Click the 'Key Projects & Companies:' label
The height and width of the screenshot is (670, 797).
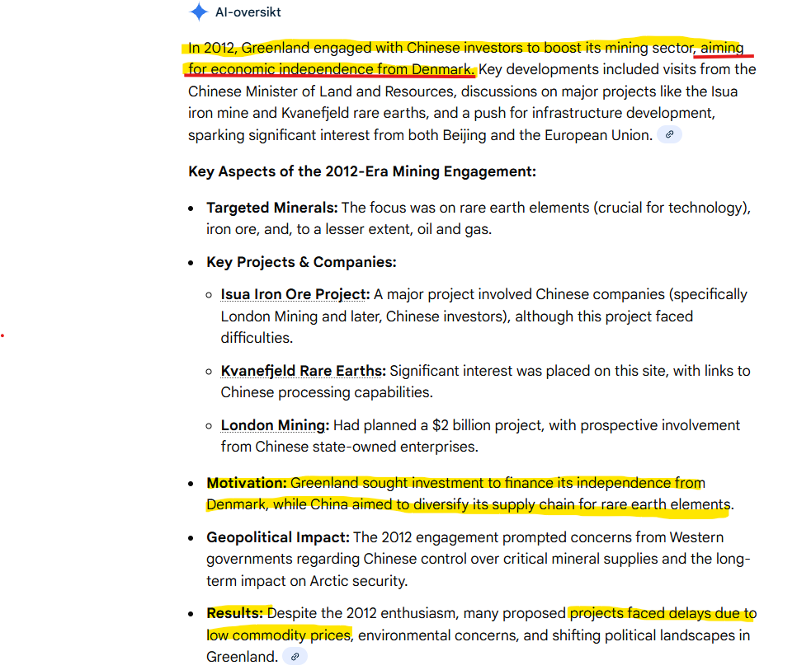301,262
